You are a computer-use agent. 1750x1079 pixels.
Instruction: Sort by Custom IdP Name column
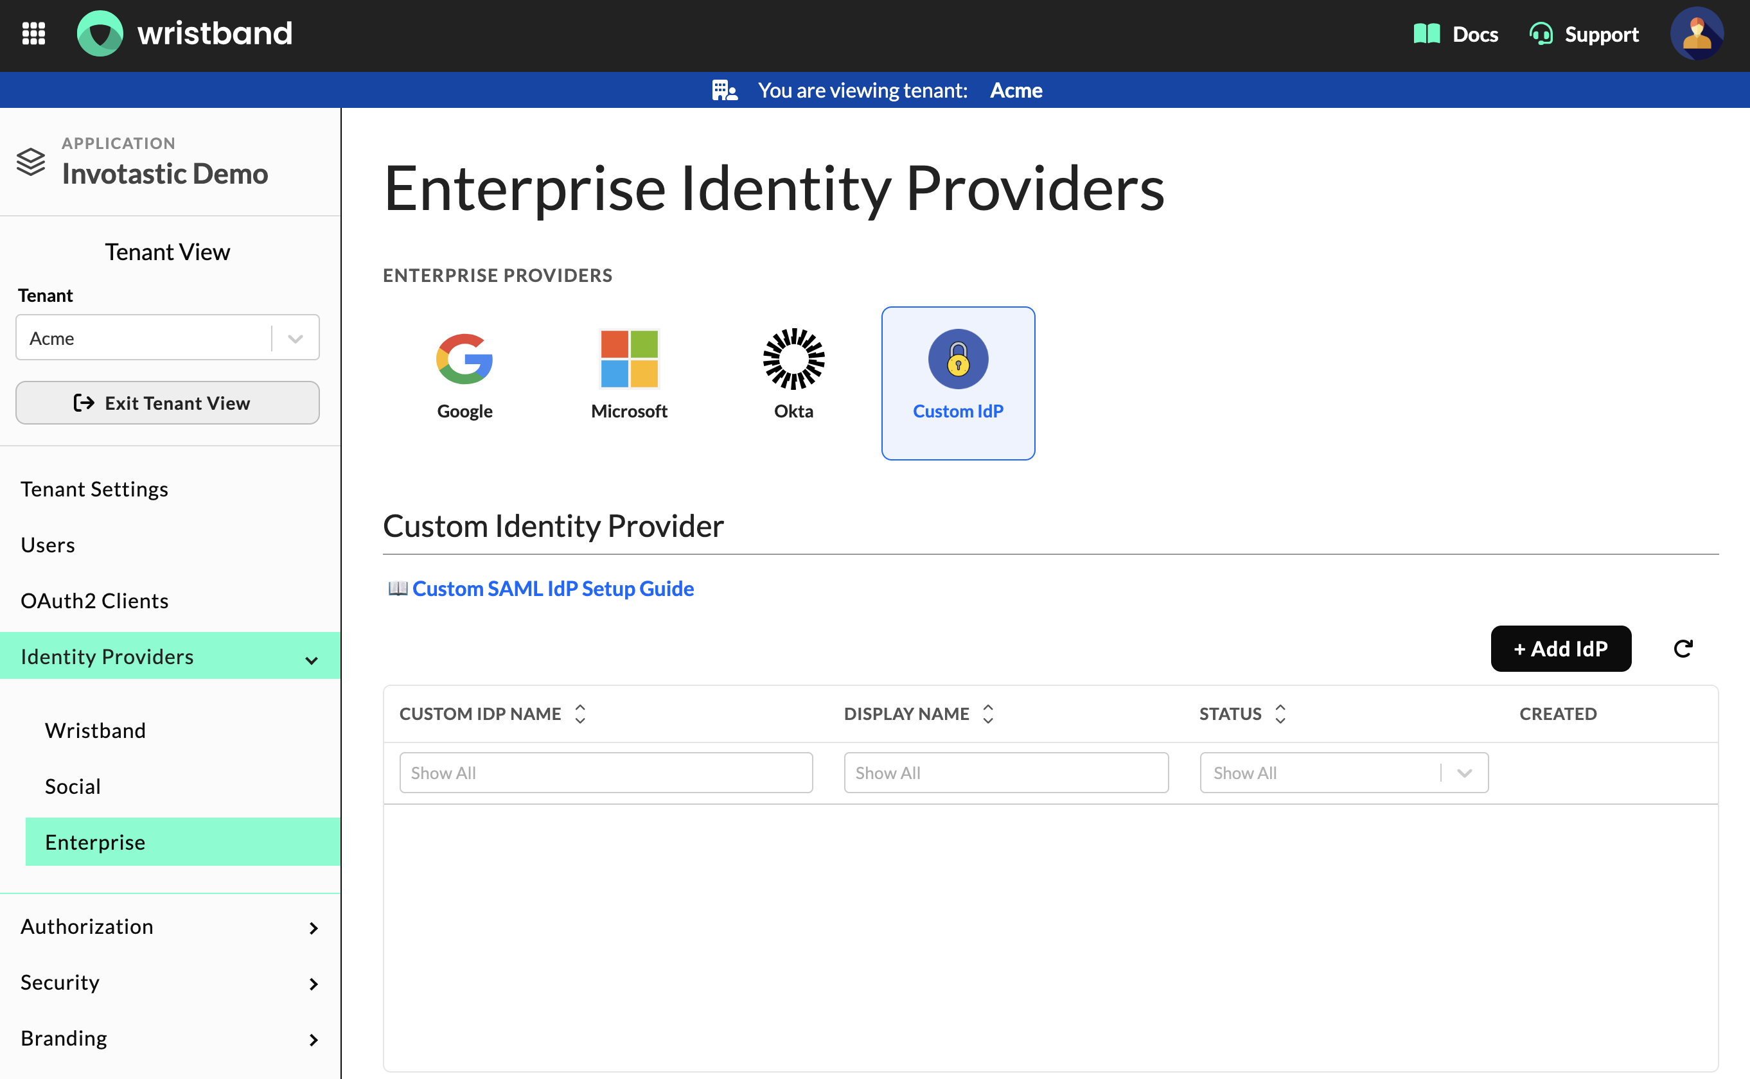pyautogui.click(x=580, y=714)
